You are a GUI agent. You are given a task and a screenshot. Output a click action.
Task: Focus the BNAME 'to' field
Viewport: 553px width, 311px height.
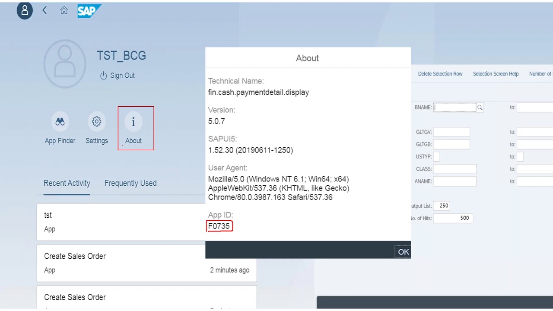pyautogui.click(x=535, y=108)
